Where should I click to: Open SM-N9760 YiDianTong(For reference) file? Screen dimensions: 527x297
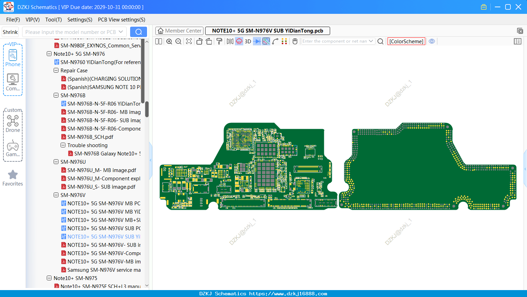pyautogui.click(x=97, y=62)
